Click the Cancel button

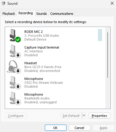click(x=80, y=128)
